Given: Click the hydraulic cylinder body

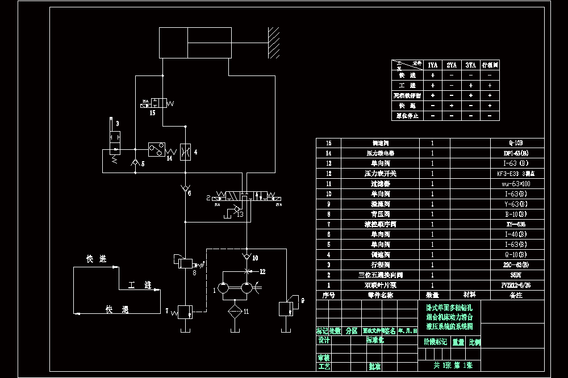Looking at the screenshot, I should (x=195, y=43).
